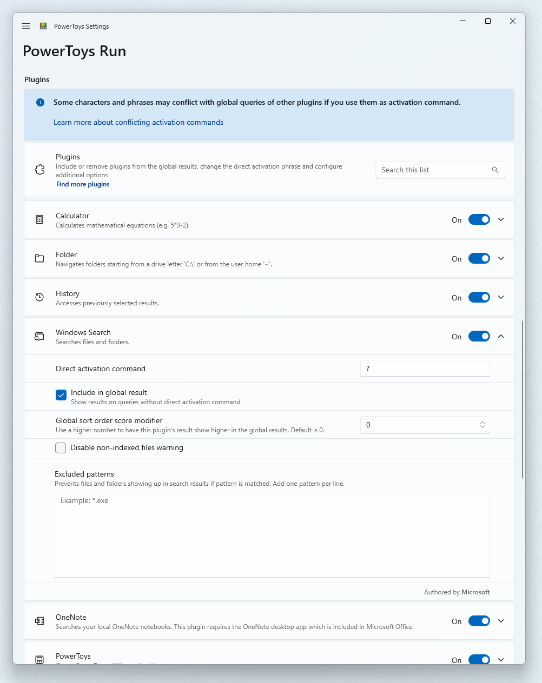This screenshot has width=542, height=683.
Task: Open the Find more plugins link
Action: click(83, 184)
